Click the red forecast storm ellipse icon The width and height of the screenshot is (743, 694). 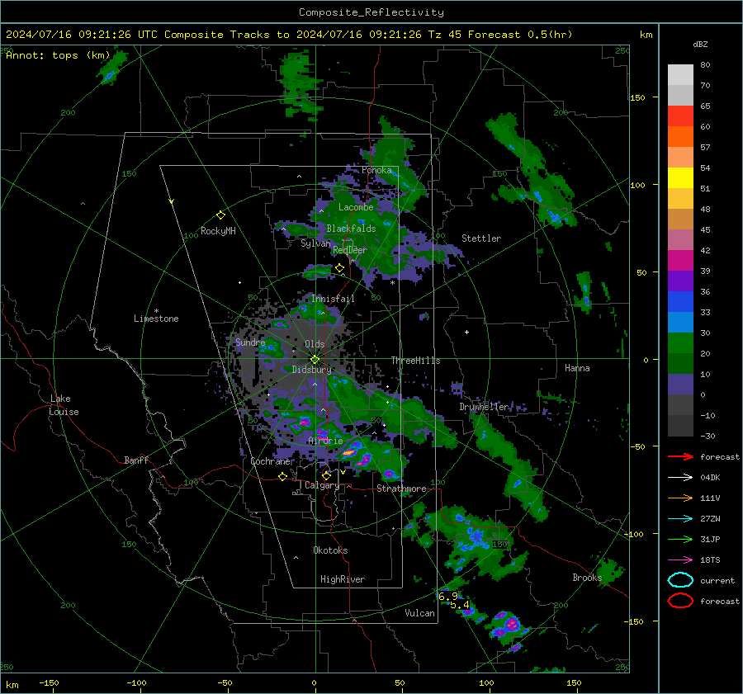coord(680,601)
